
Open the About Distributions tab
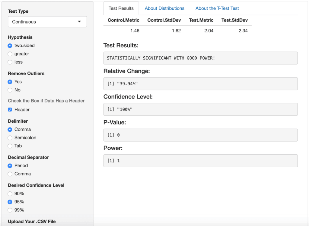point(164,8)
